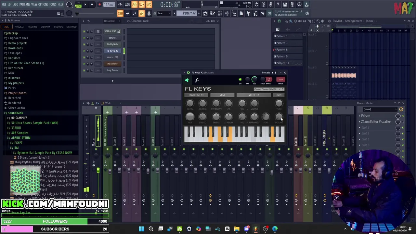Screen dimensions: 416x234
Task: Select the Log Drum channel button
Action: point(112,70)
